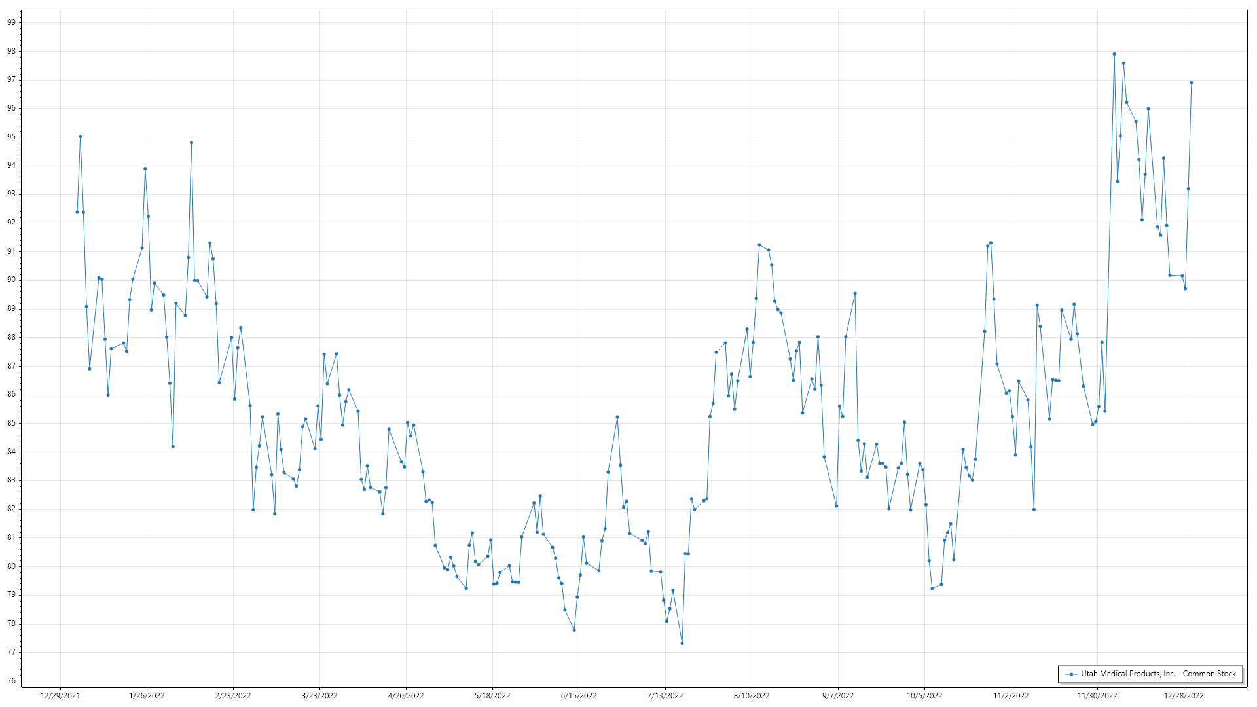Click the mid-June low point near 77.8
The image size is (1257, 707).
(x=574, y=630)
